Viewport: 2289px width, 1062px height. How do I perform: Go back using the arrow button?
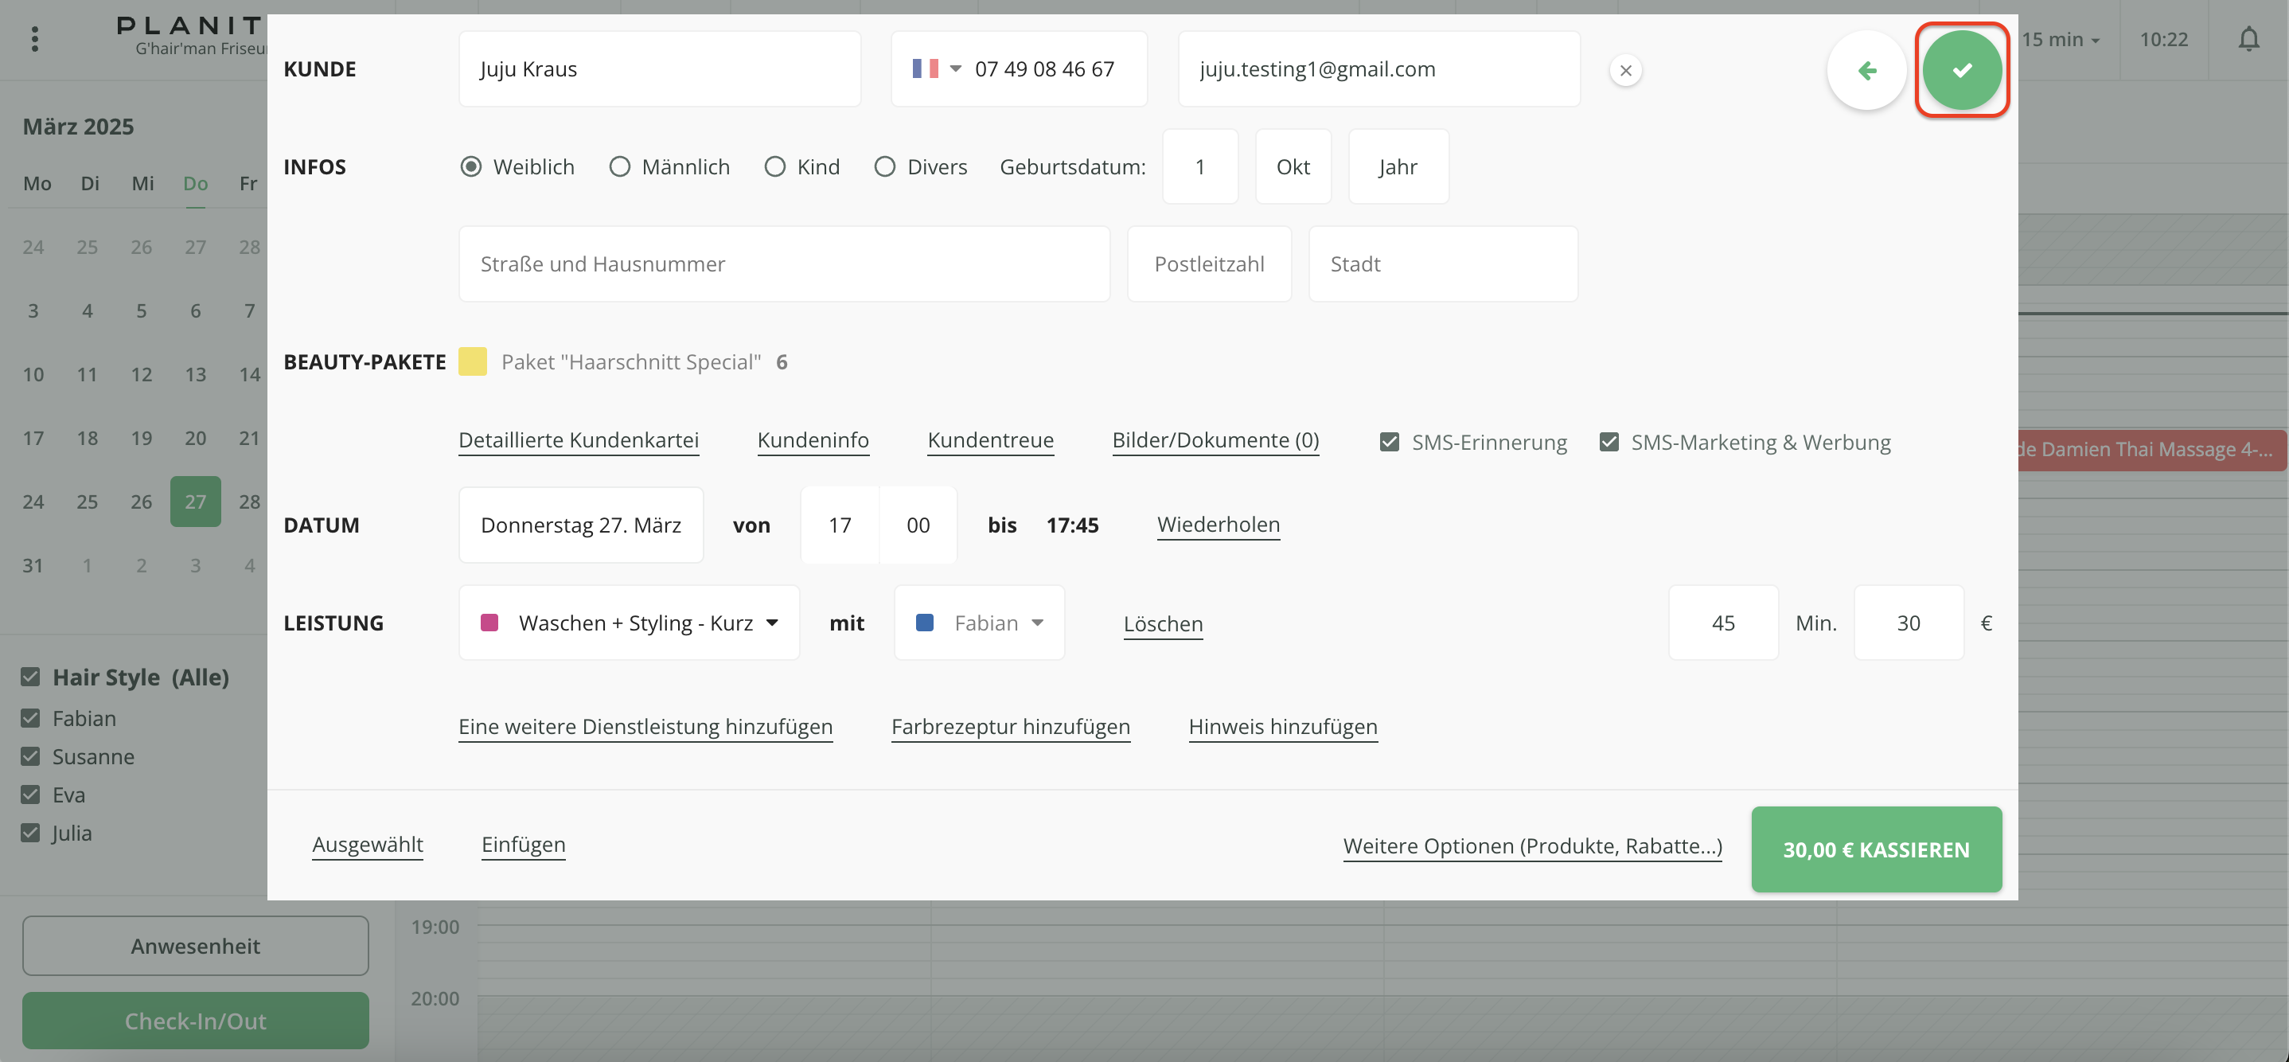1866,70
